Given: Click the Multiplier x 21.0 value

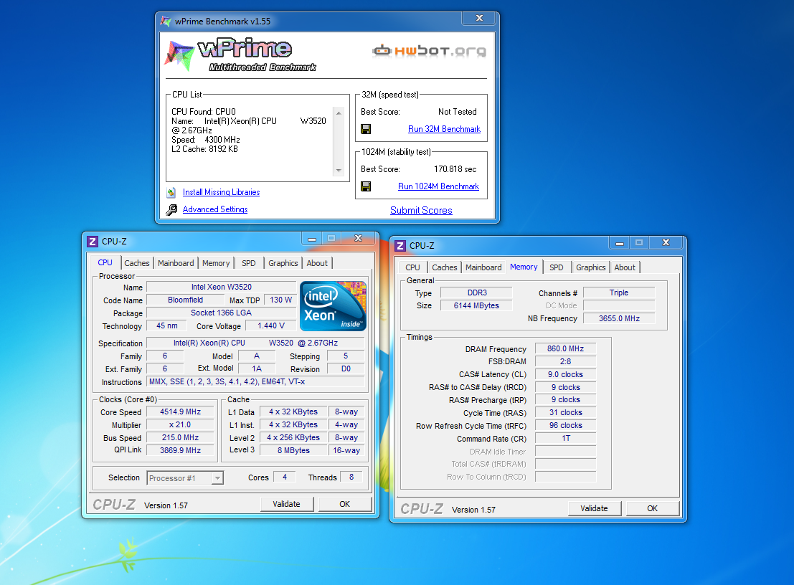Looking at the screenshot, I should 180,424.
